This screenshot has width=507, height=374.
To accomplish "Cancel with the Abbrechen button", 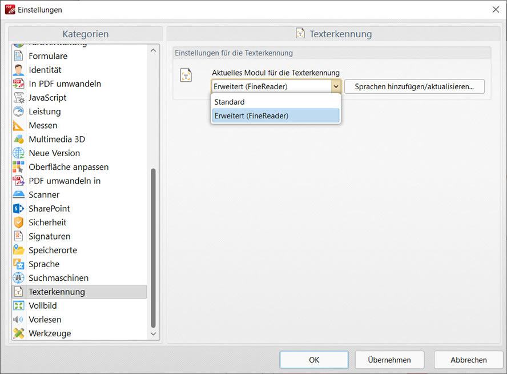I will pos(469,360).
